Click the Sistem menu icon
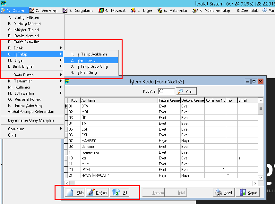This screenshot has width=275, height=204. 3,10
